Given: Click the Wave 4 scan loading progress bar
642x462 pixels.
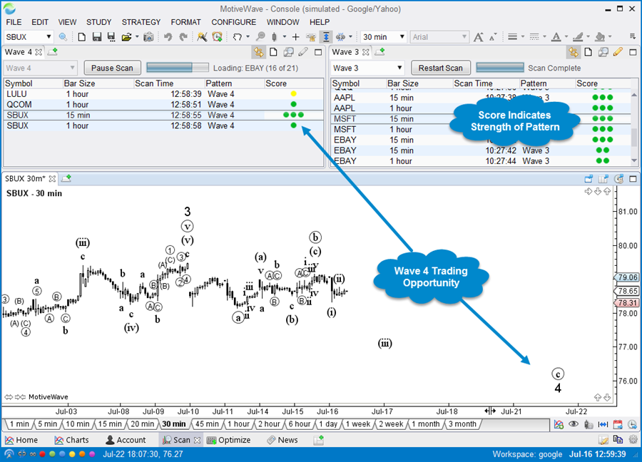Looking at the screenshot, I should 178,68.
